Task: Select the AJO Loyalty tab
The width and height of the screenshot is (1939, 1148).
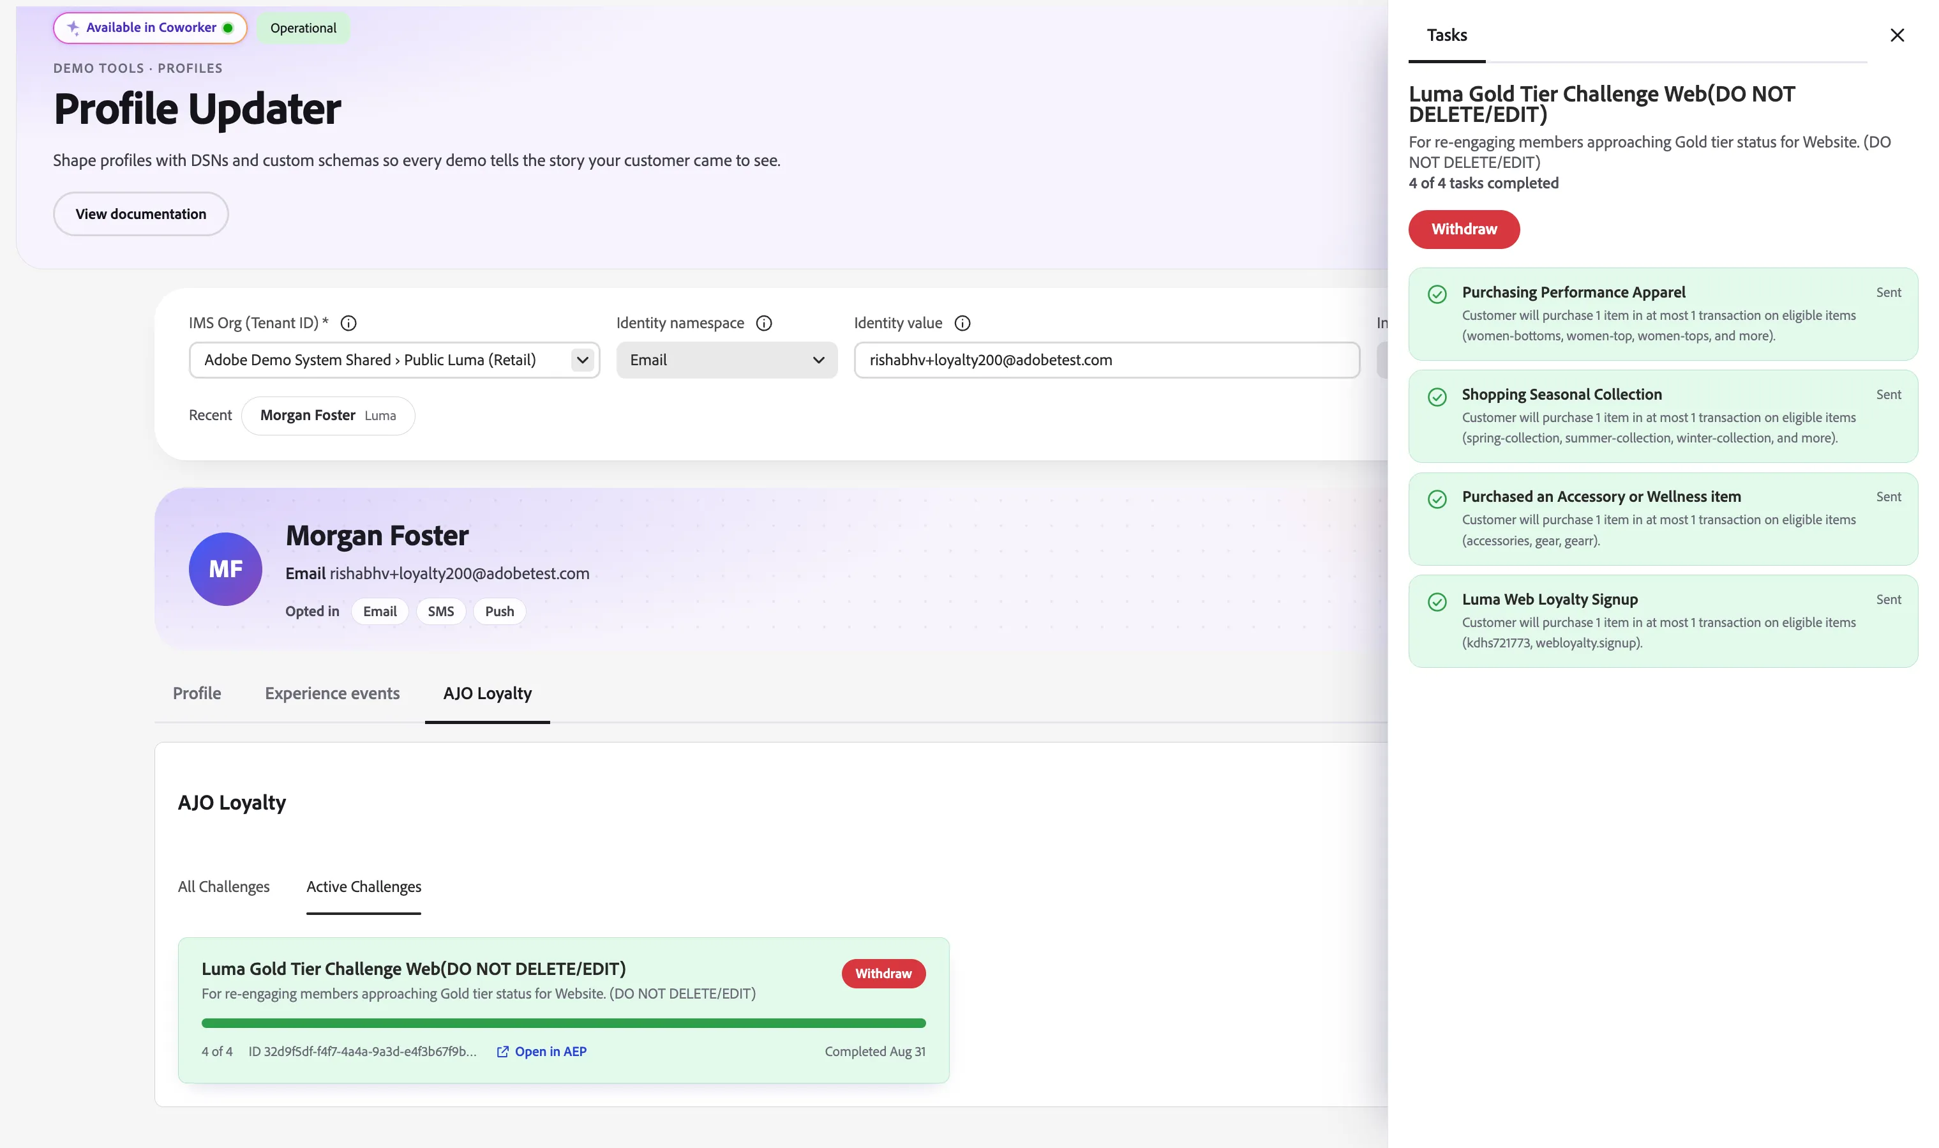Action: [x=487, y=694]
